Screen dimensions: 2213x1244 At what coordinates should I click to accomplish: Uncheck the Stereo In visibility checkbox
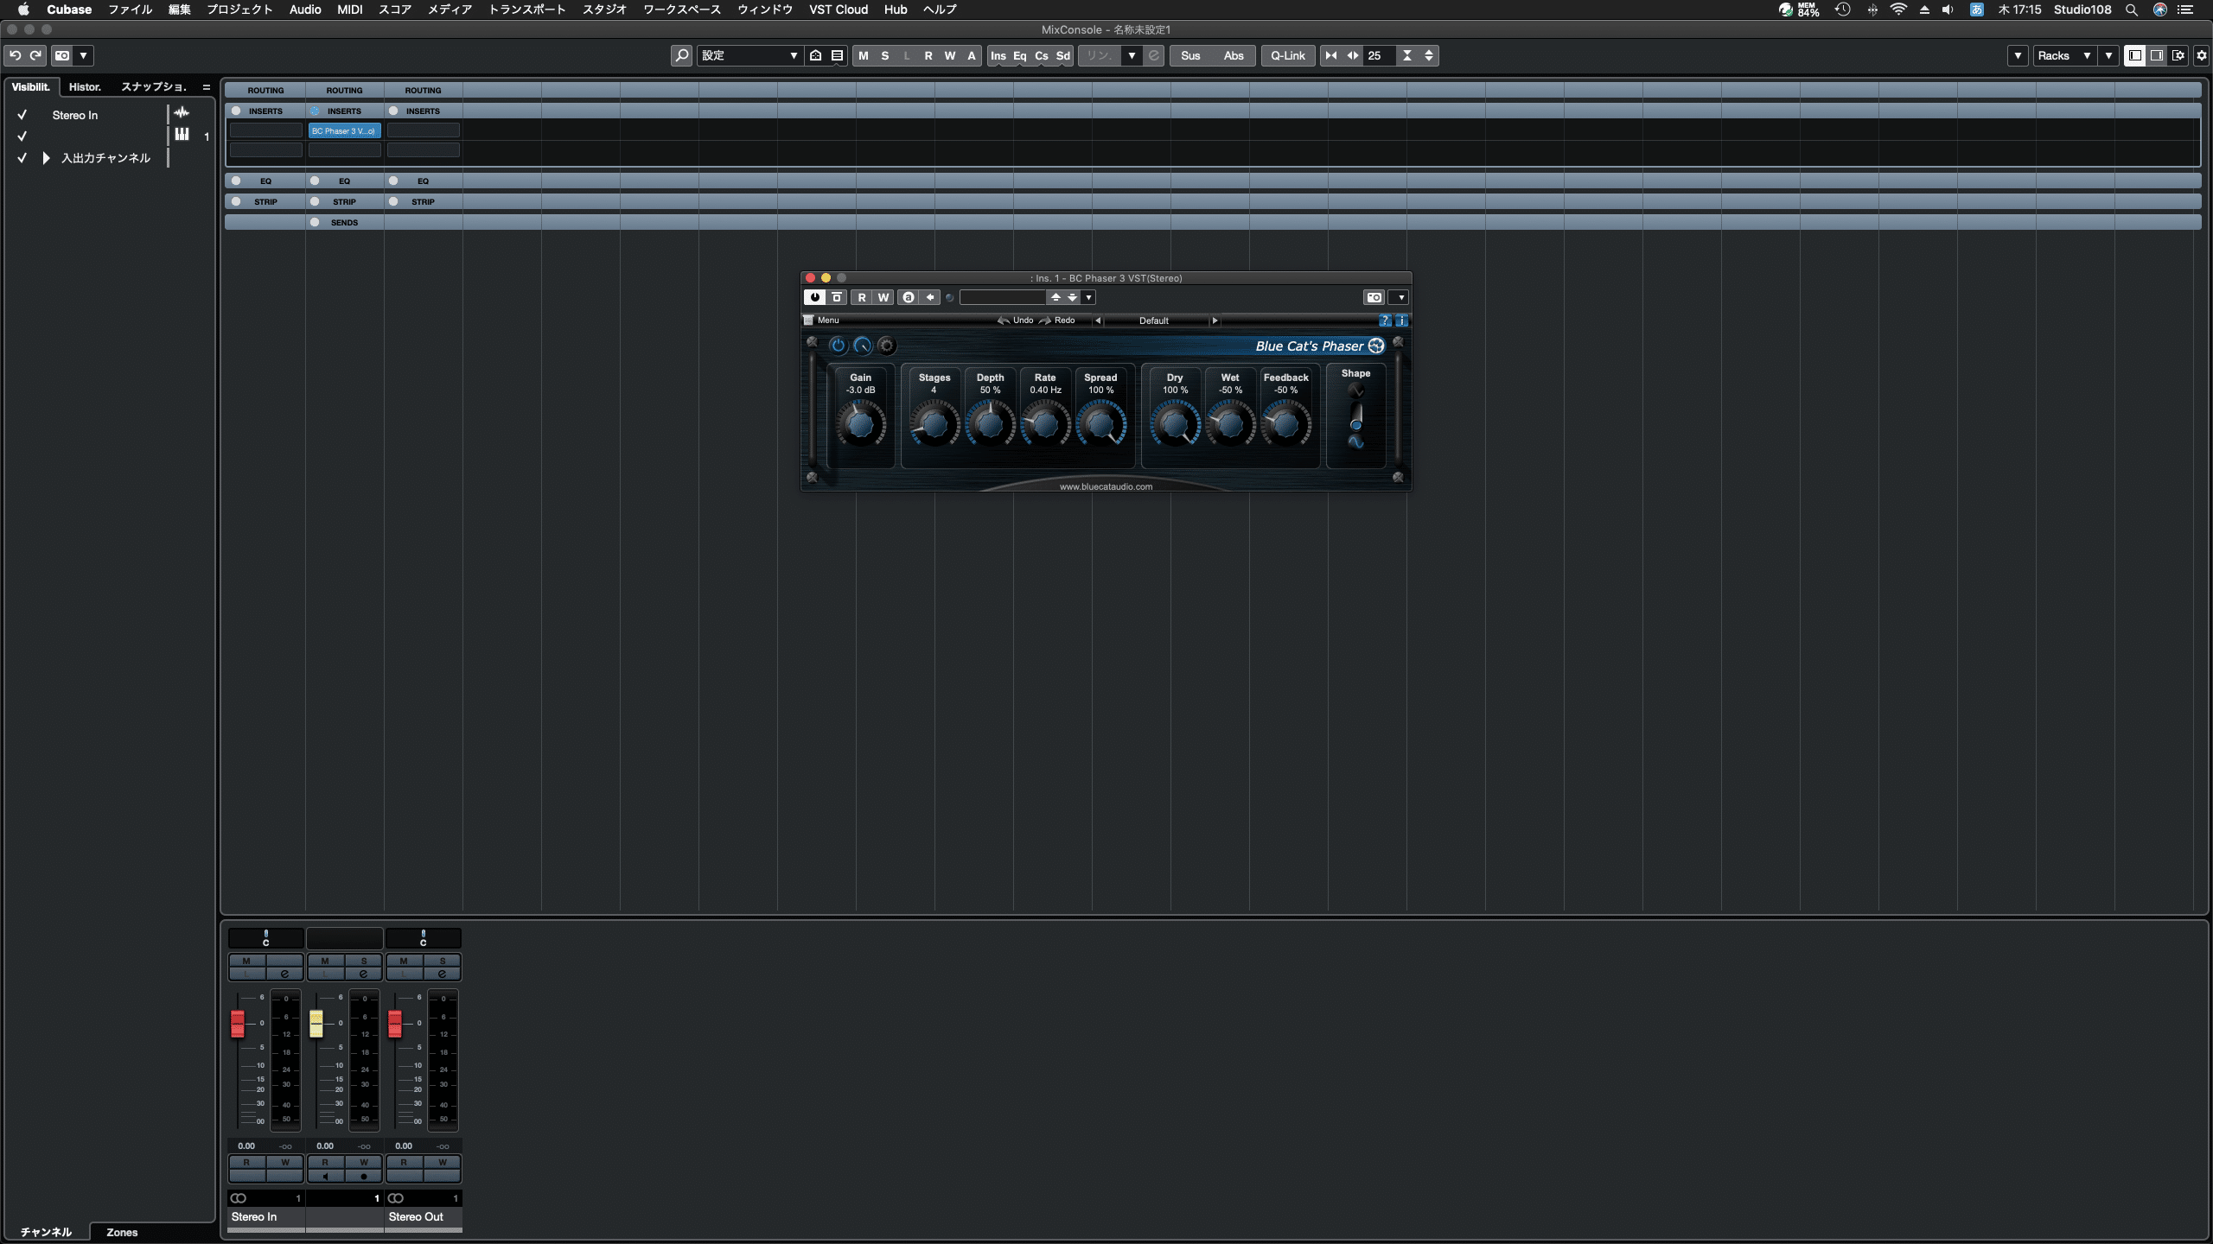coord(22,114)
